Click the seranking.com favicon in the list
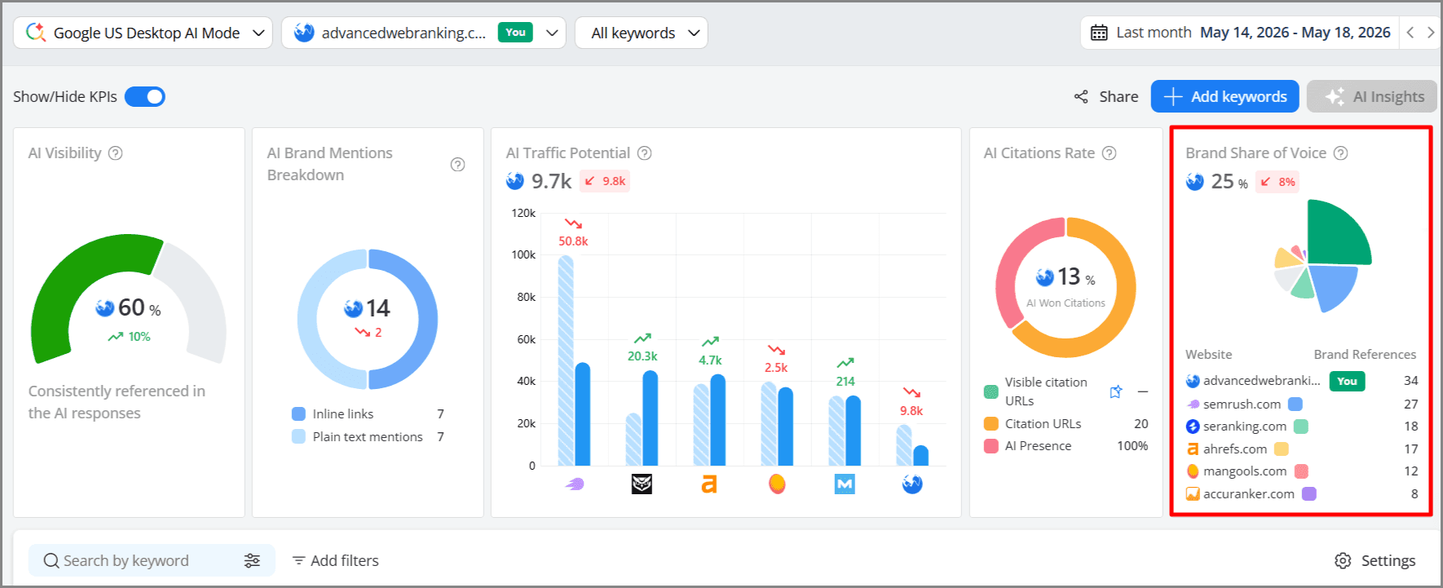The width and height of the screenshot is (1443, 588). coord(1193,427)
